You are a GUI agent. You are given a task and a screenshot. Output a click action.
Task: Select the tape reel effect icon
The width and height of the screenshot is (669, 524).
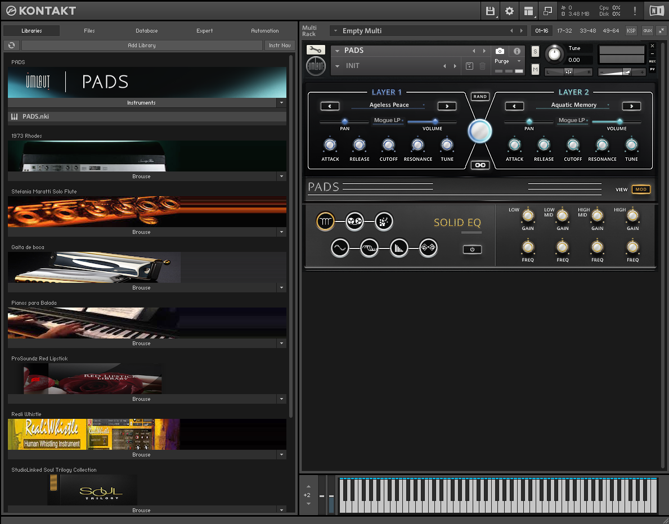point(354,222)
